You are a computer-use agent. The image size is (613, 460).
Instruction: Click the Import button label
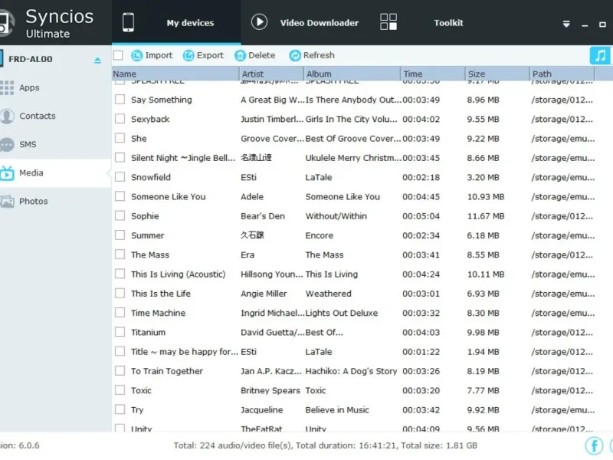pyautogui.click(x=159, y=55)
